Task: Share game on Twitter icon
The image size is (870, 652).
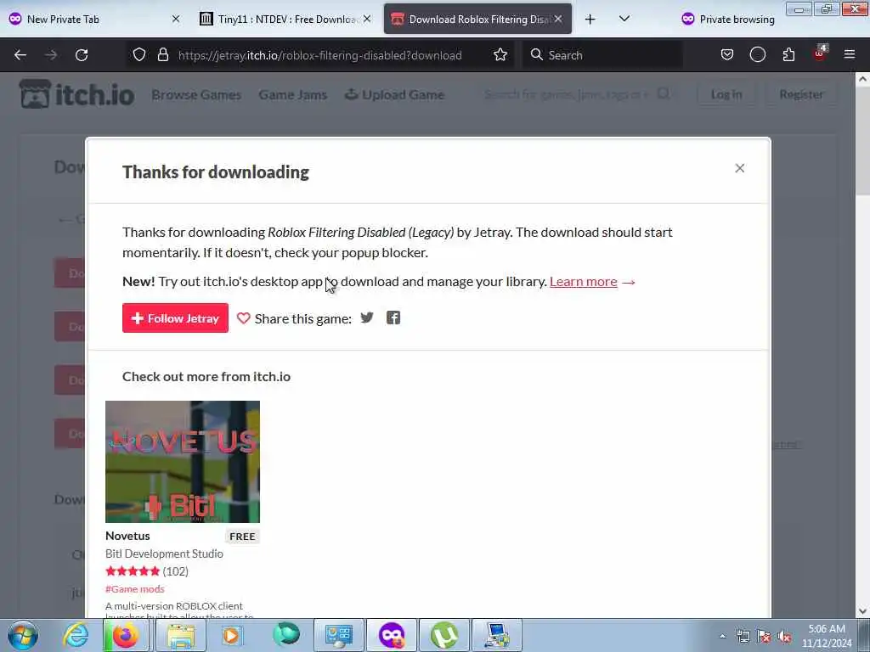Action: pos(367,318)
